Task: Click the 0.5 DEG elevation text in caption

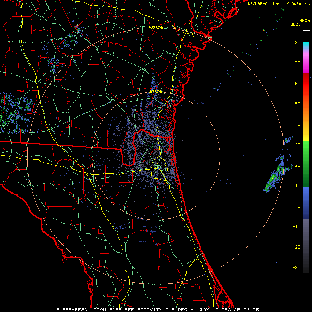Action: pos(176,310)
